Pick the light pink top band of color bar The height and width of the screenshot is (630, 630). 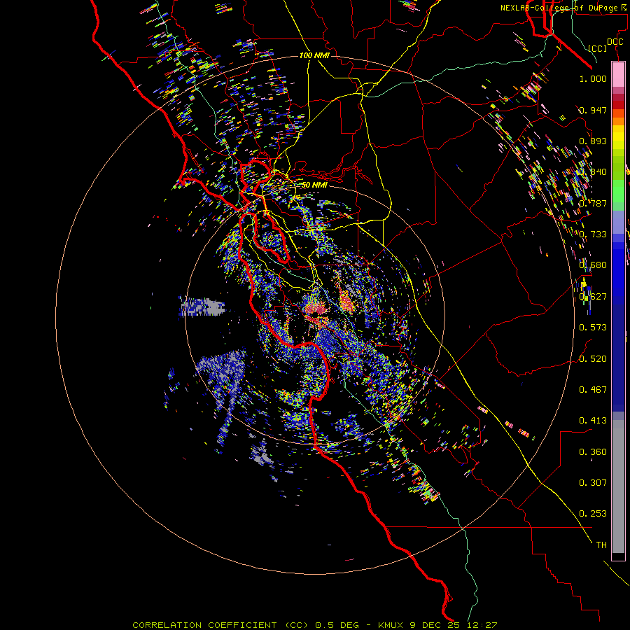pos(618,74)
